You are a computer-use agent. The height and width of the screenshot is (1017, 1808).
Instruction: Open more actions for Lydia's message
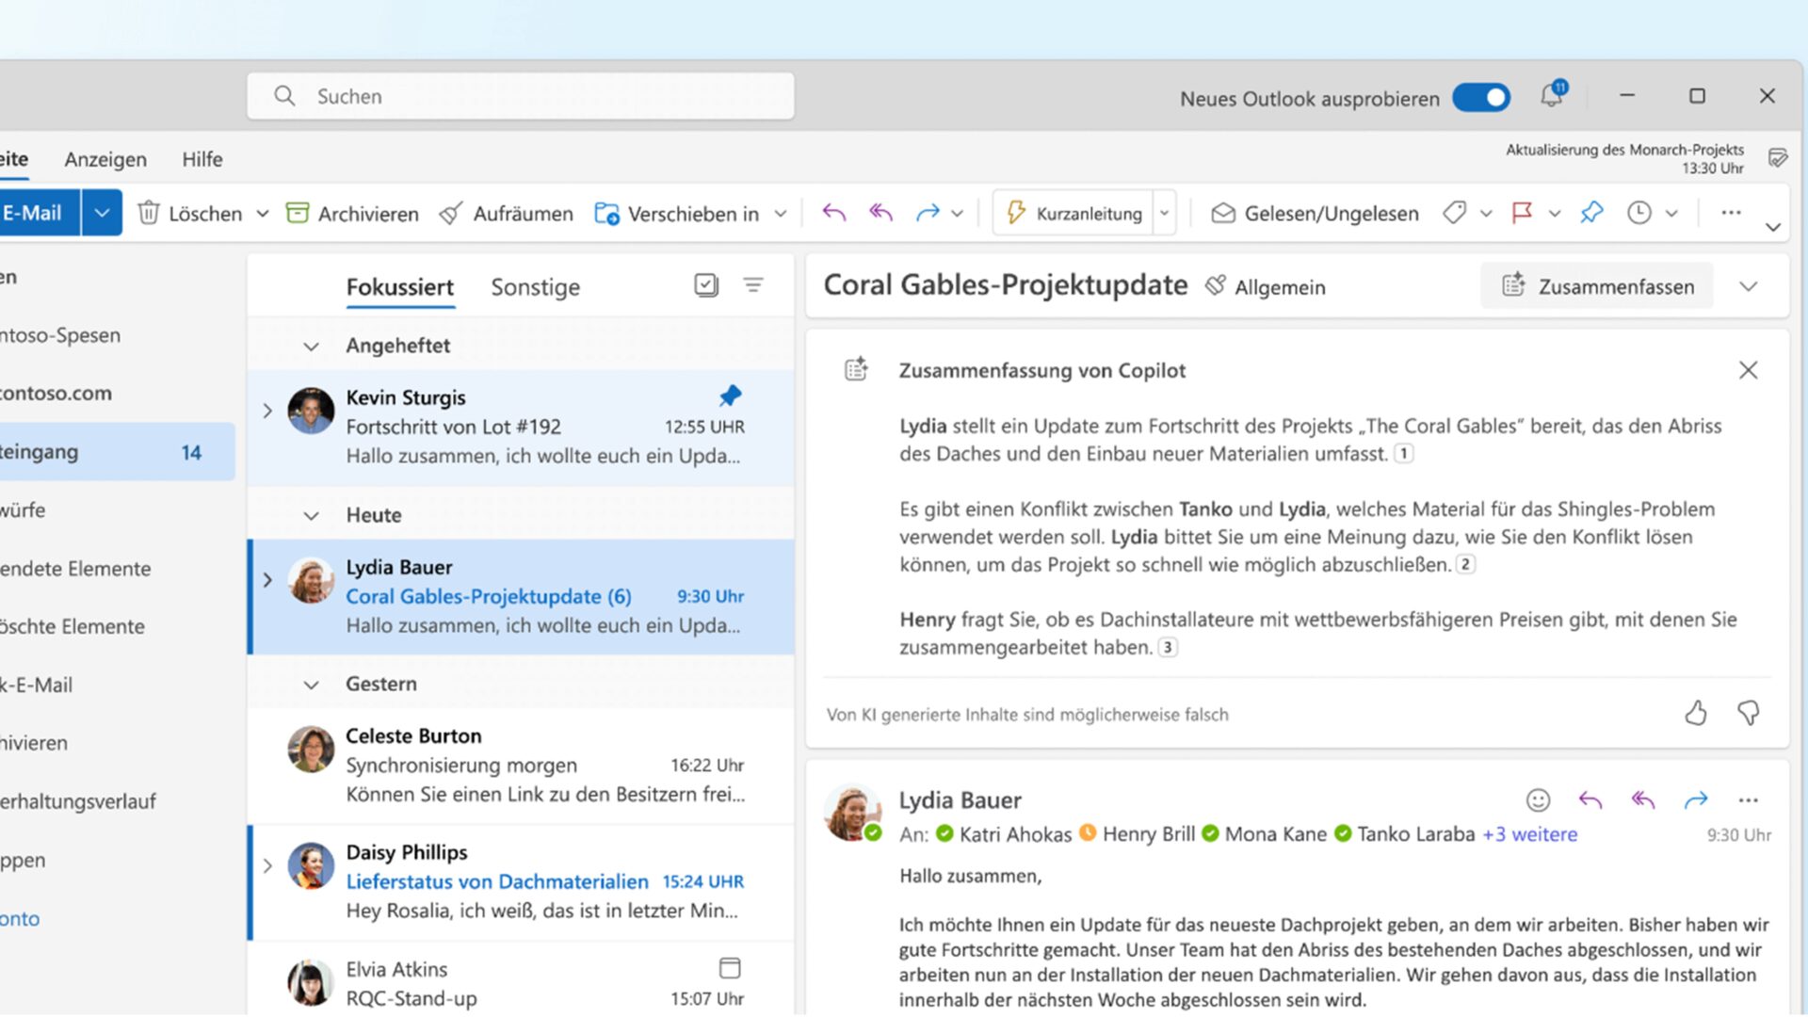(1749, 799)
